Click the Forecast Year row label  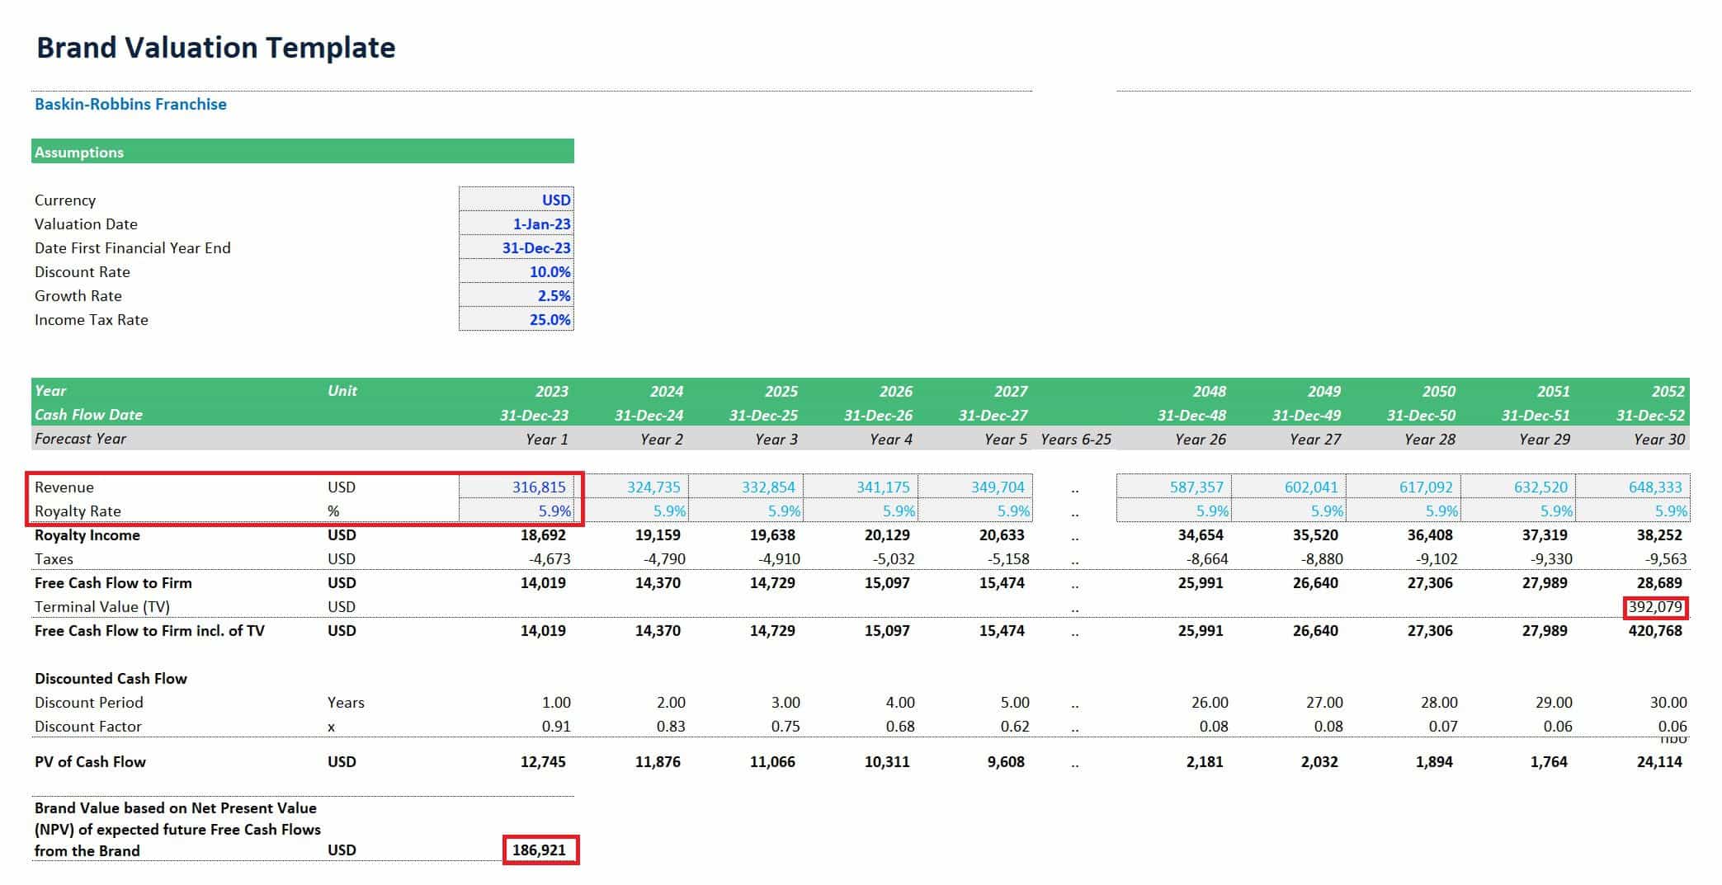tap(80, 438)
